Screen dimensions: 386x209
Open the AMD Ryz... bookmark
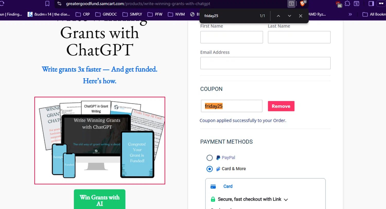317,14
